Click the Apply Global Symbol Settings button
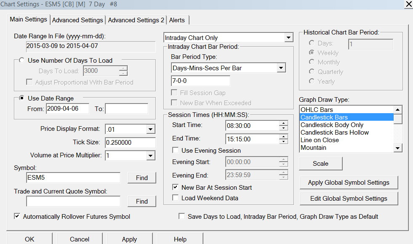 tap(349, 183)
